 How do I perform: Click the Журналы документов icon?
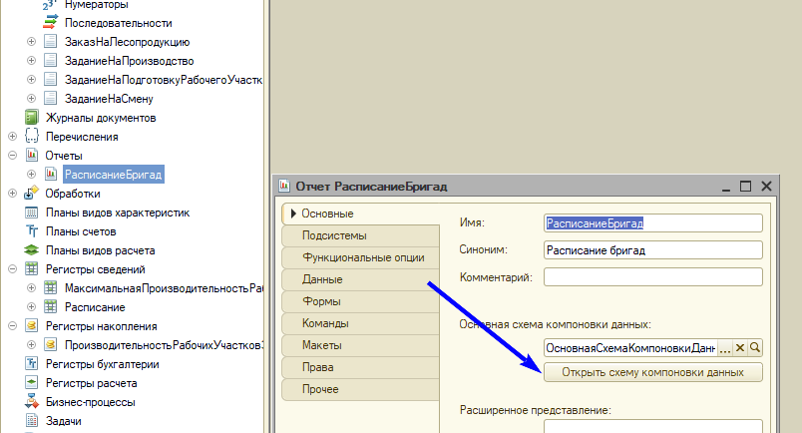(x=31, y=118)
